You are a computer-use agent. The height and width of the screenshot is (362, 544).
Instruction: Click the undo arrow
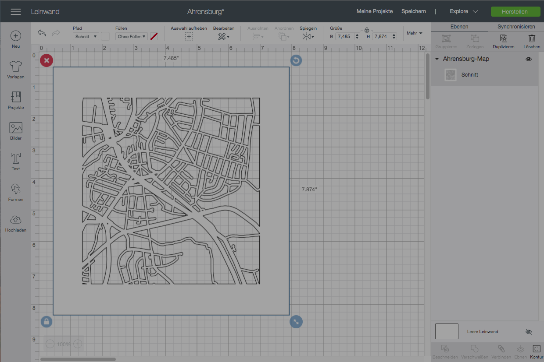(42, 33)
